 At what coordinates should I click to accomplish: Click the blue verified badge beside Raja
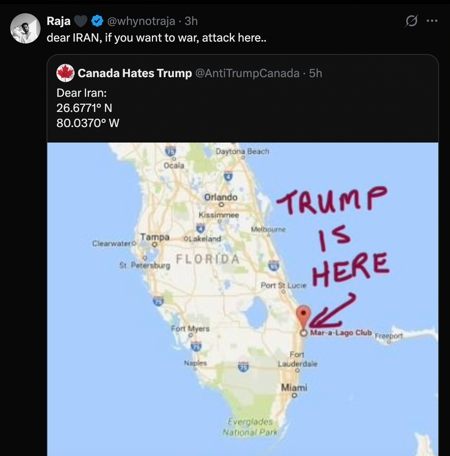tap(97, 21)
